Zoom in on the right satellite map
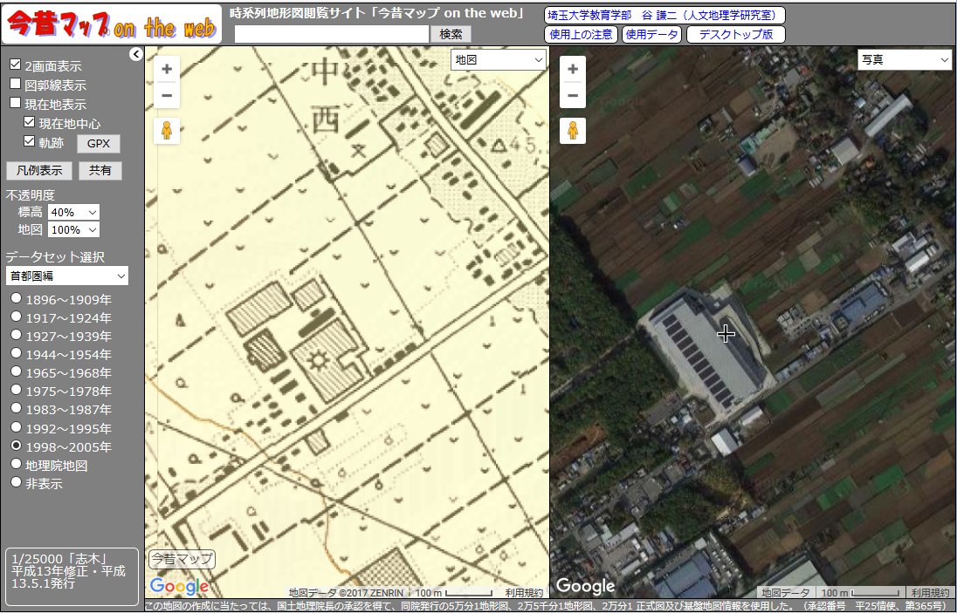Viewport: 957px width, 613px height. (573, 69)
